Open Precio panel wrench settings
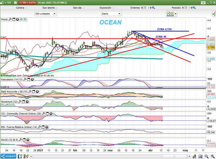 coord(10,19)
